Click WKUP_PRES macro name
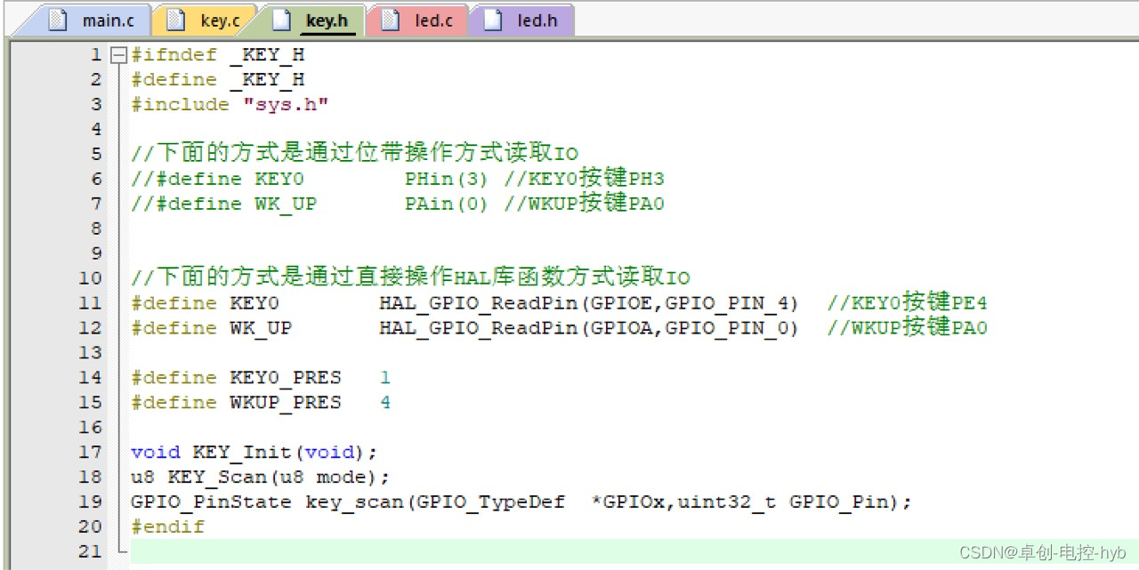This screenshot has width=1139, height=570. click(286, 403)
